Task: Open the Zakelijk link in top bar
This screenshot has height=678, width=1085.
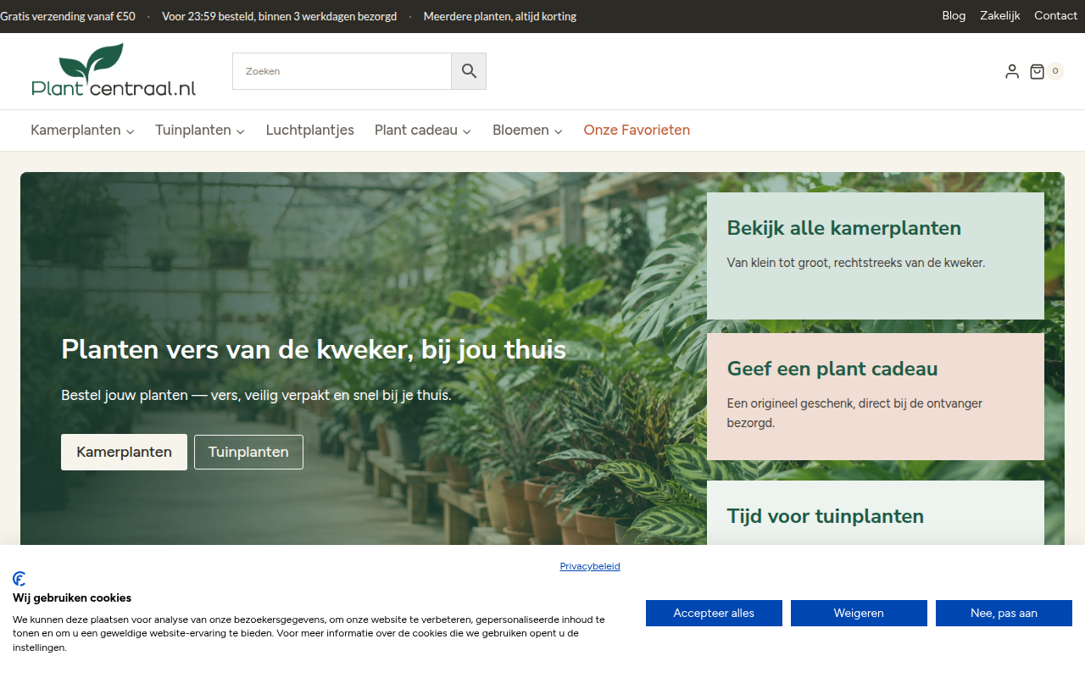Action: pyautogui.click(x=1000, y=16)
